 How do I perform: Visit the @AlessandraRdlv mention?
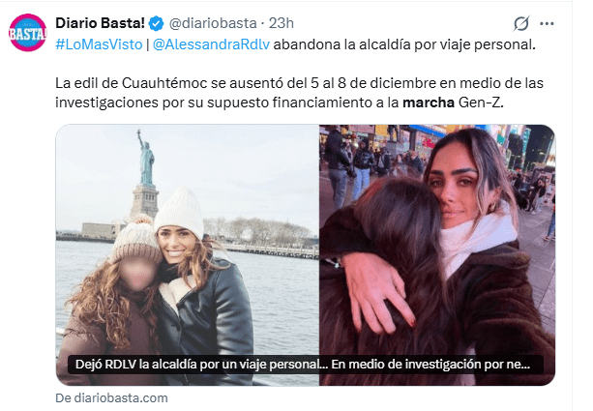tap(211, 44)
